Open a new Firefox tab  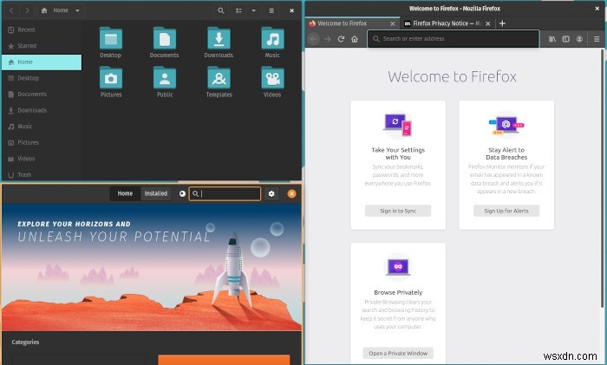[x=502, y=23]
